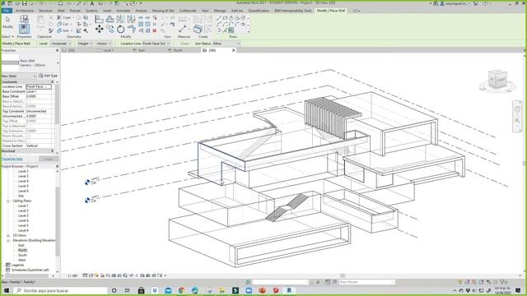Click the Join geometry tool
The image size is (527, 296).
(63, 30)
